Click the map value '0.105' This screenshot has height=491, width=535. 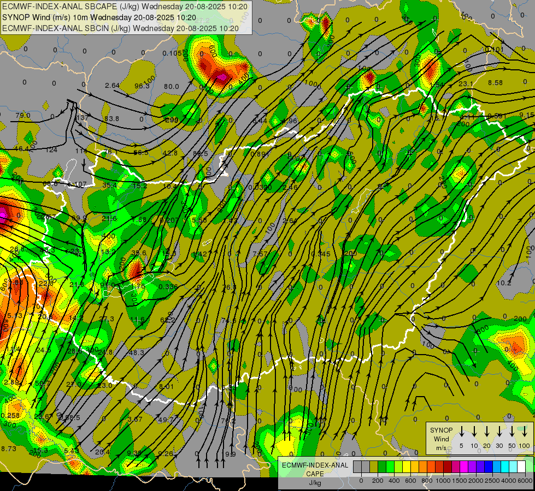click(x=172, y=53)
